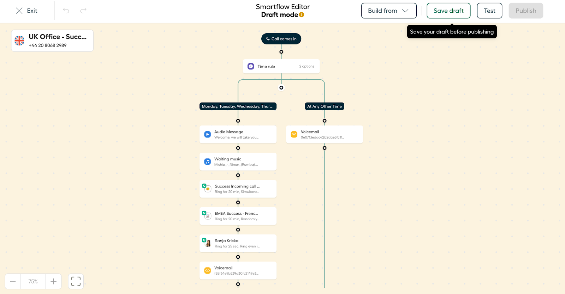The height and width of the screenshot is (294, 565).
Task: Click the Waiting music note icon
Action: (208, 161)
